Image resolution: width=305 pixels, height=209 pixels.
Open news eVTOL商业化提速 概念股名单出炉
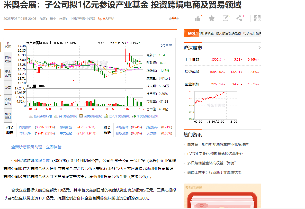pyautogui.click(x=215, y=153)
